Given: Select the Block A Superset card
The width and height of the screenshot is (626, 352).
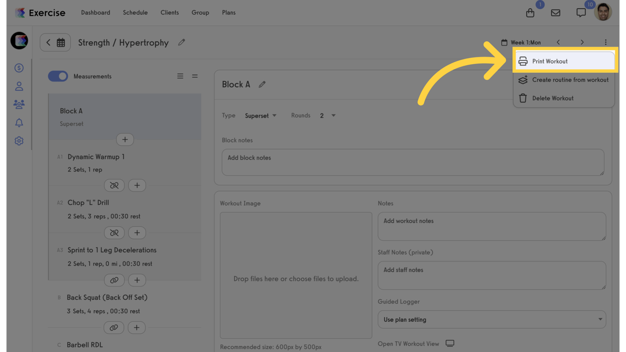Looking at the screenshot, I should (x=125, y=117).
